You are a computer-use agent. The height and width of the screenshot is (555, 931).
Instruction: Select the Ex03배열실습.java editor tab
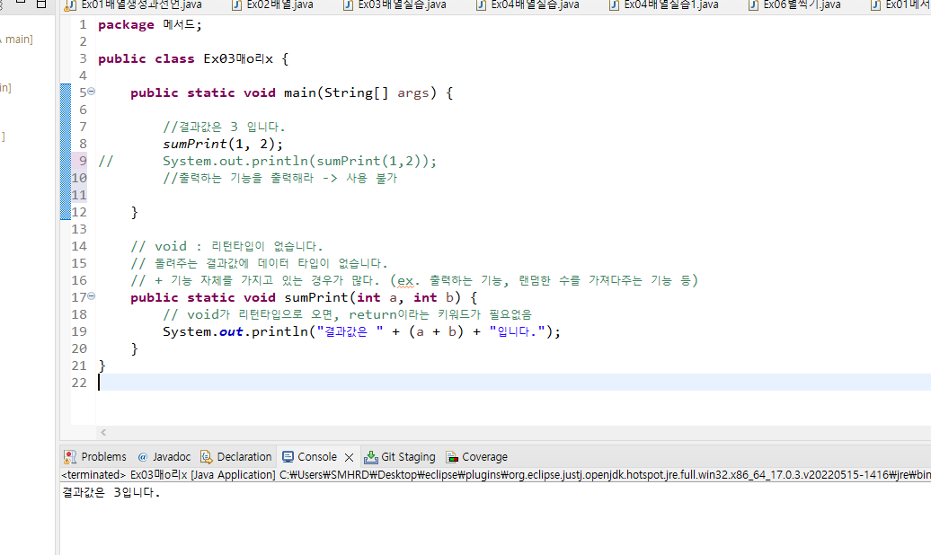coord(395,4)
